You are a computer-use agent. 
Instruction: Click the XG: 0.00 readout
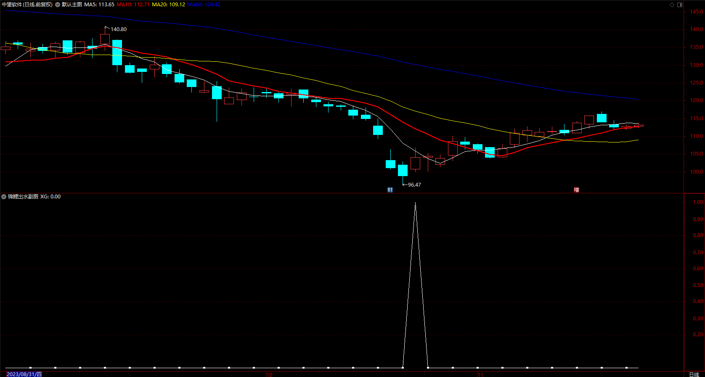tap(50, 197)
